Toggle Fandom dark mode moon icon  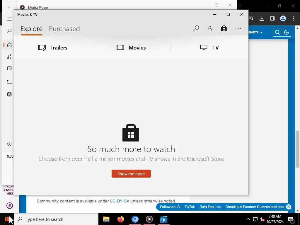coord(287,32)
